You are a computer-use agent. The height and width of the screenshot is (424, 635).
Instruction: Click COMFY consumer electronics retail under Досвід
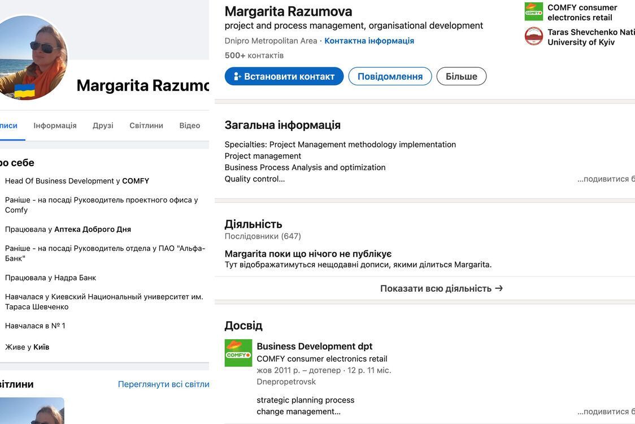[322, 359]
